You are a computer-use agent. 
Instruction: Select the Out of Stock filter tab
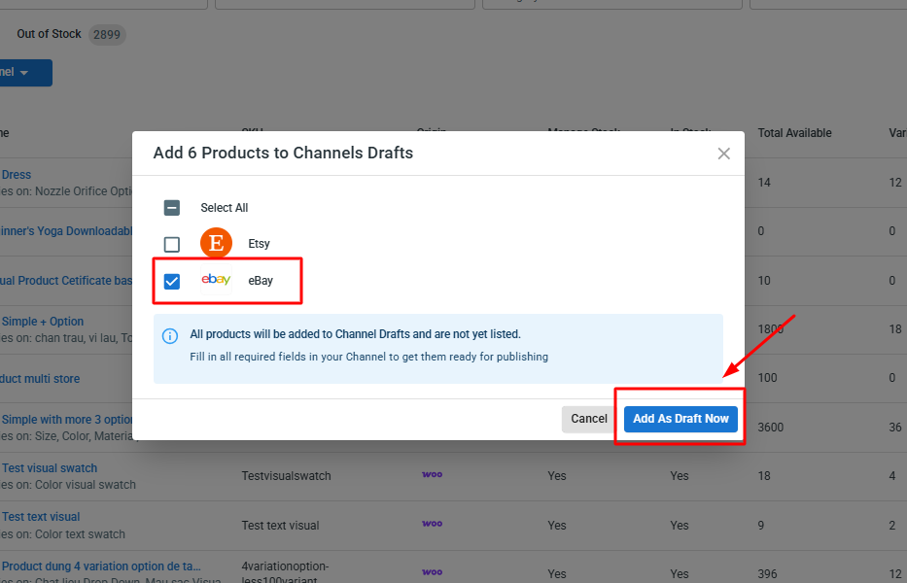pos(50,34)
